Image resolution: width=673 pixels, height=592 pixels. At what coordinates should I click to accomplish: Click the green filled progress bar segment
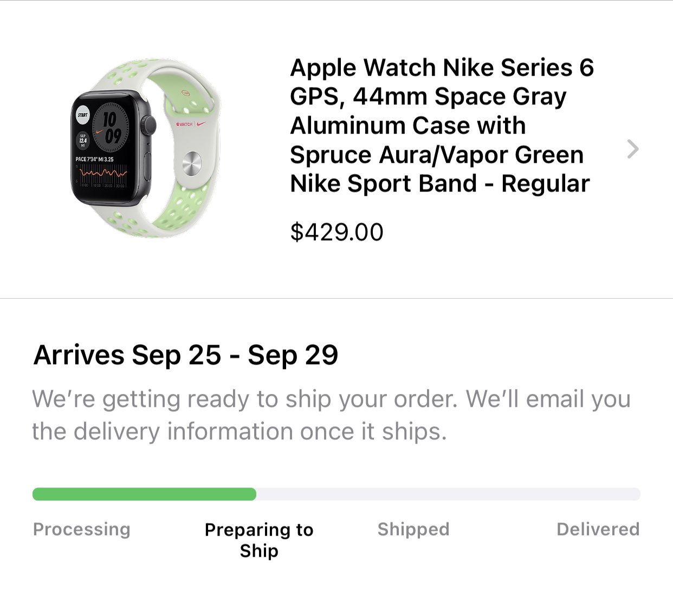[144, 494]
